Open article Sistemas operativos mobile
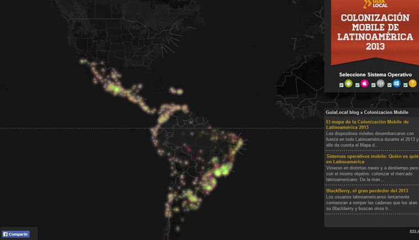The width and height of the screenshot is (419, 240). click(x=372, y=159)
